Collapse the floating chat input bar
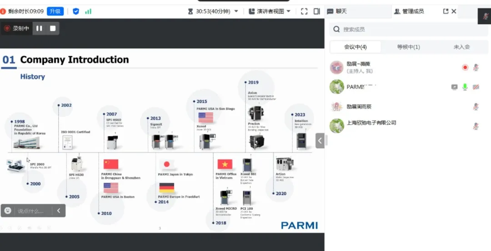 click(59, 211)
